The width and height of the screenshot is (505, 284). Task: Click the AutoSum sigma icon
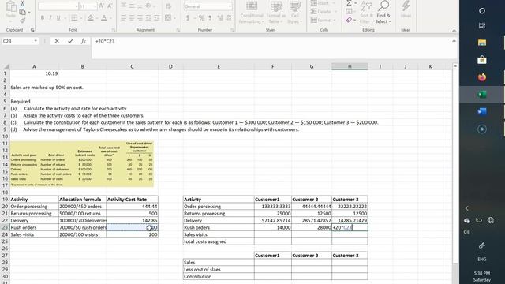click(349, 3)
